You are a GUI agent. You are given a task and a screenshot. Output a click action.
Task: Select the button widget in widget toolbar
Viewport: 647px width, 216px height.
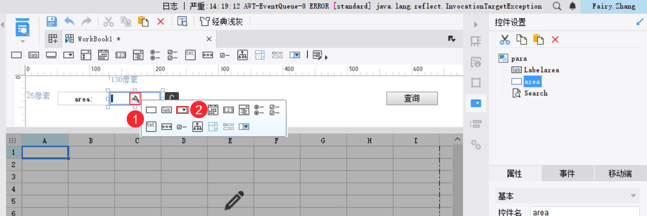pos(52,55)
